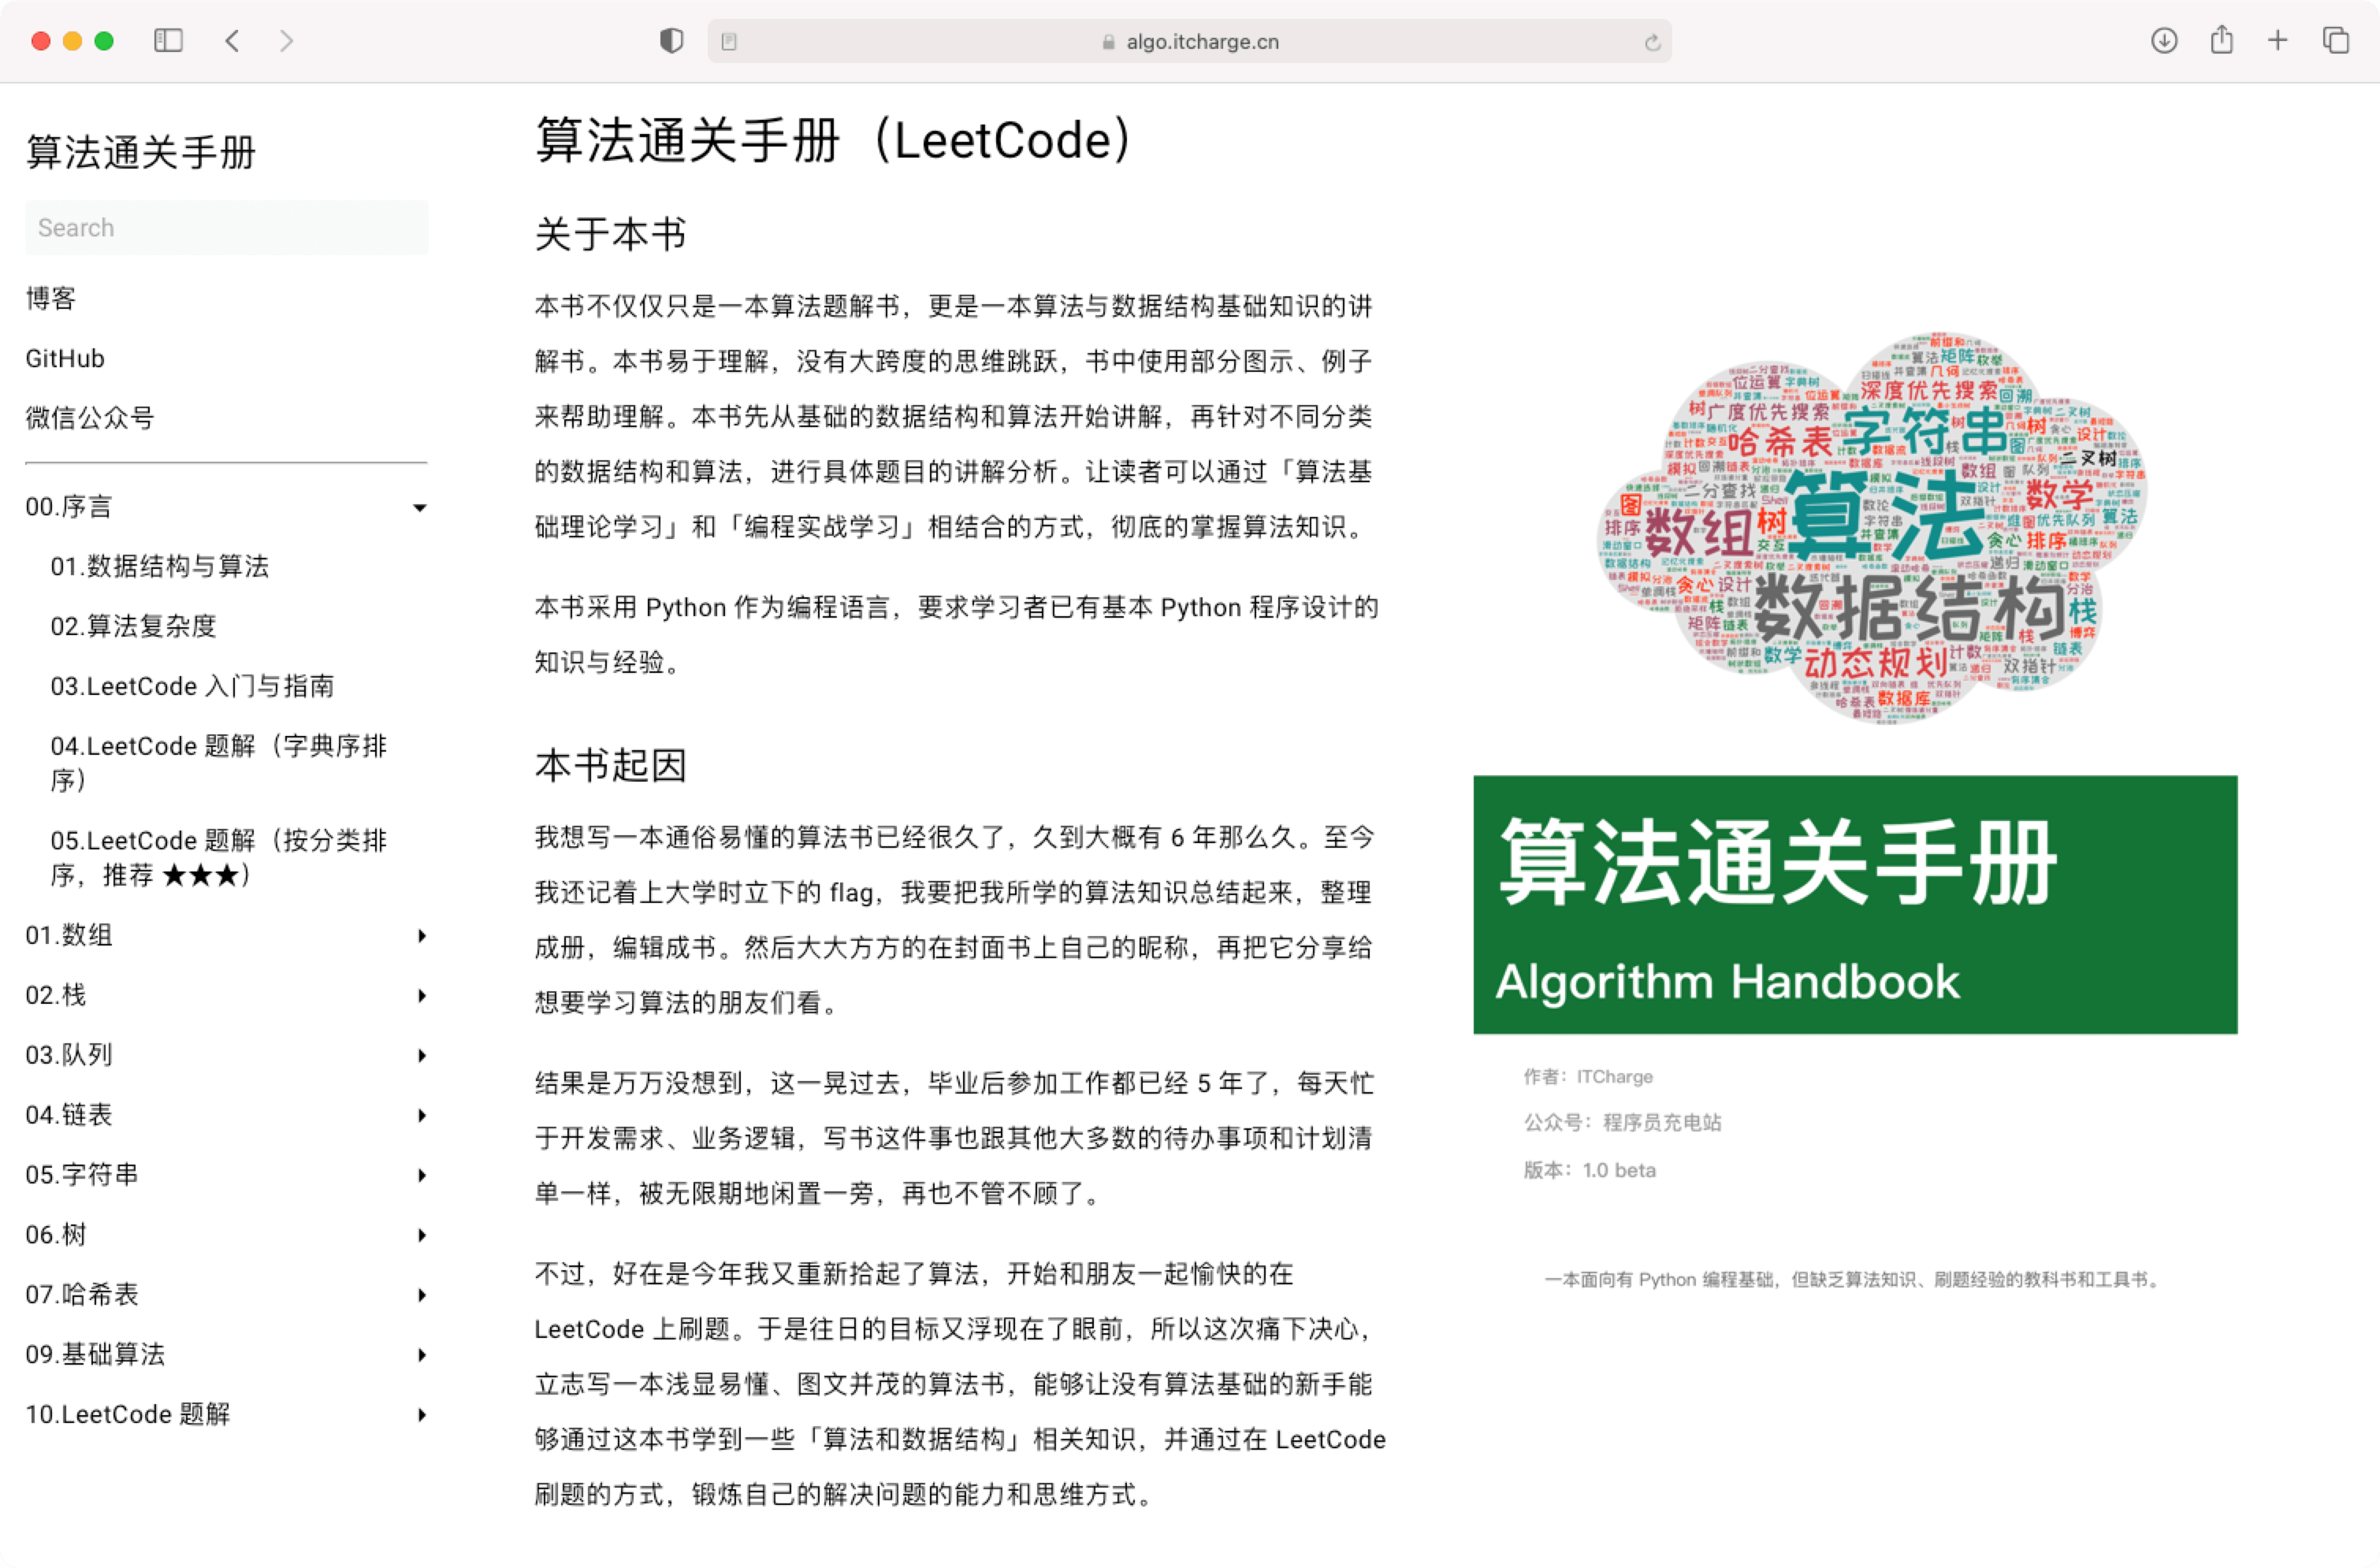
Task: Click the green 算法通关手册 cover image
Action: tap(1854, 904)
